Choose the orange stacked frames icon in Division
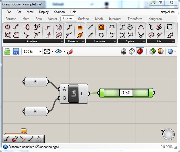 80,35
